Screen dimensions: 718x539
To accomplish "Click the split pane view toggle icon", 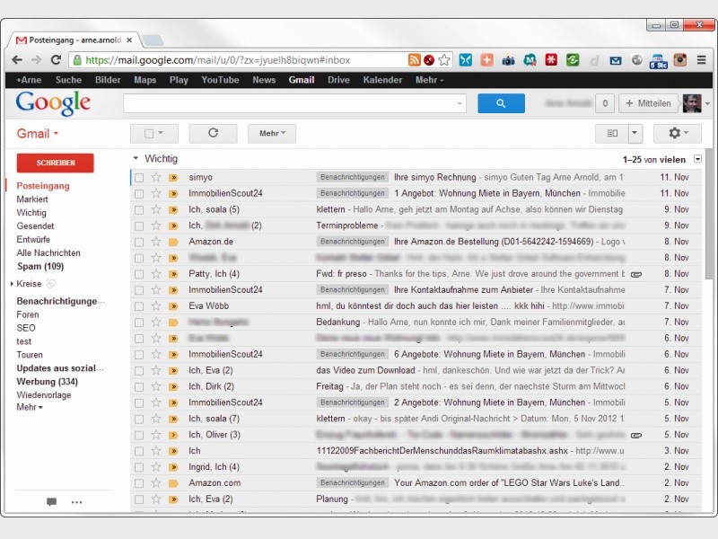I will pos(612,133).
